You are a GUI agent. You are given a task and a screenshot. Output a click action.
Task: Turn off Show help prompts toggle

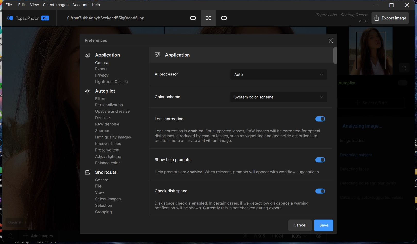(320, 160)
